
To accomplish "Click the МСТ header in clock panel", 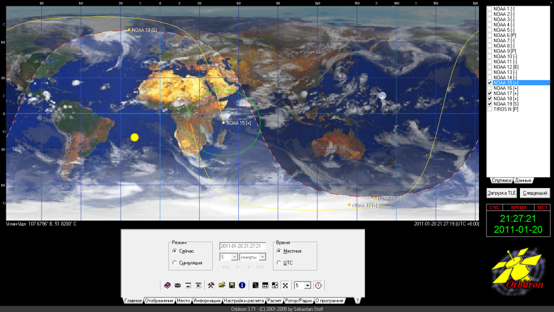I will pyautogui.click(x=542, y=208).
